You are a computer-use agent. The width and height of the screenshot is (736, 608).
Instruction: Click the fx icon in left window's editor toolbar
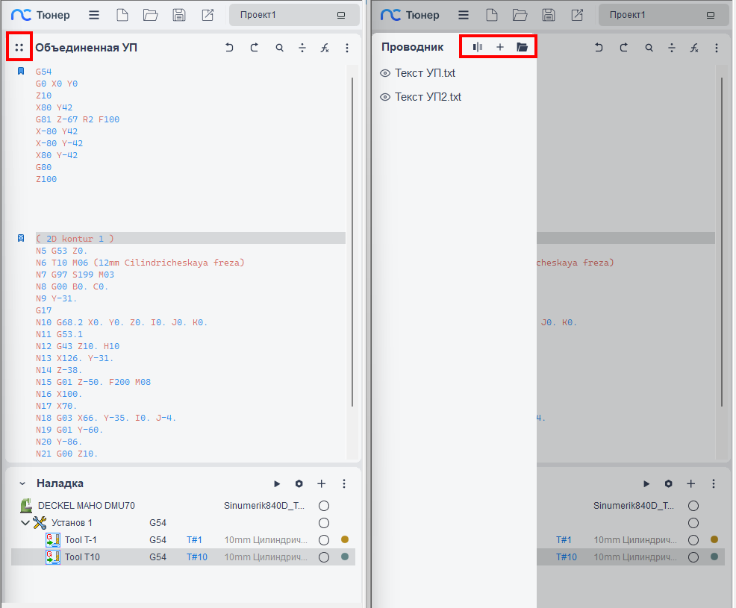click(x=325, y=48)
